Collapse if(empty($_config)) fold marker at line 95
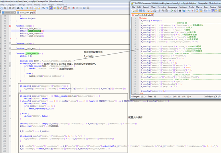The image size is (221, 153). (x=10, y=64)
